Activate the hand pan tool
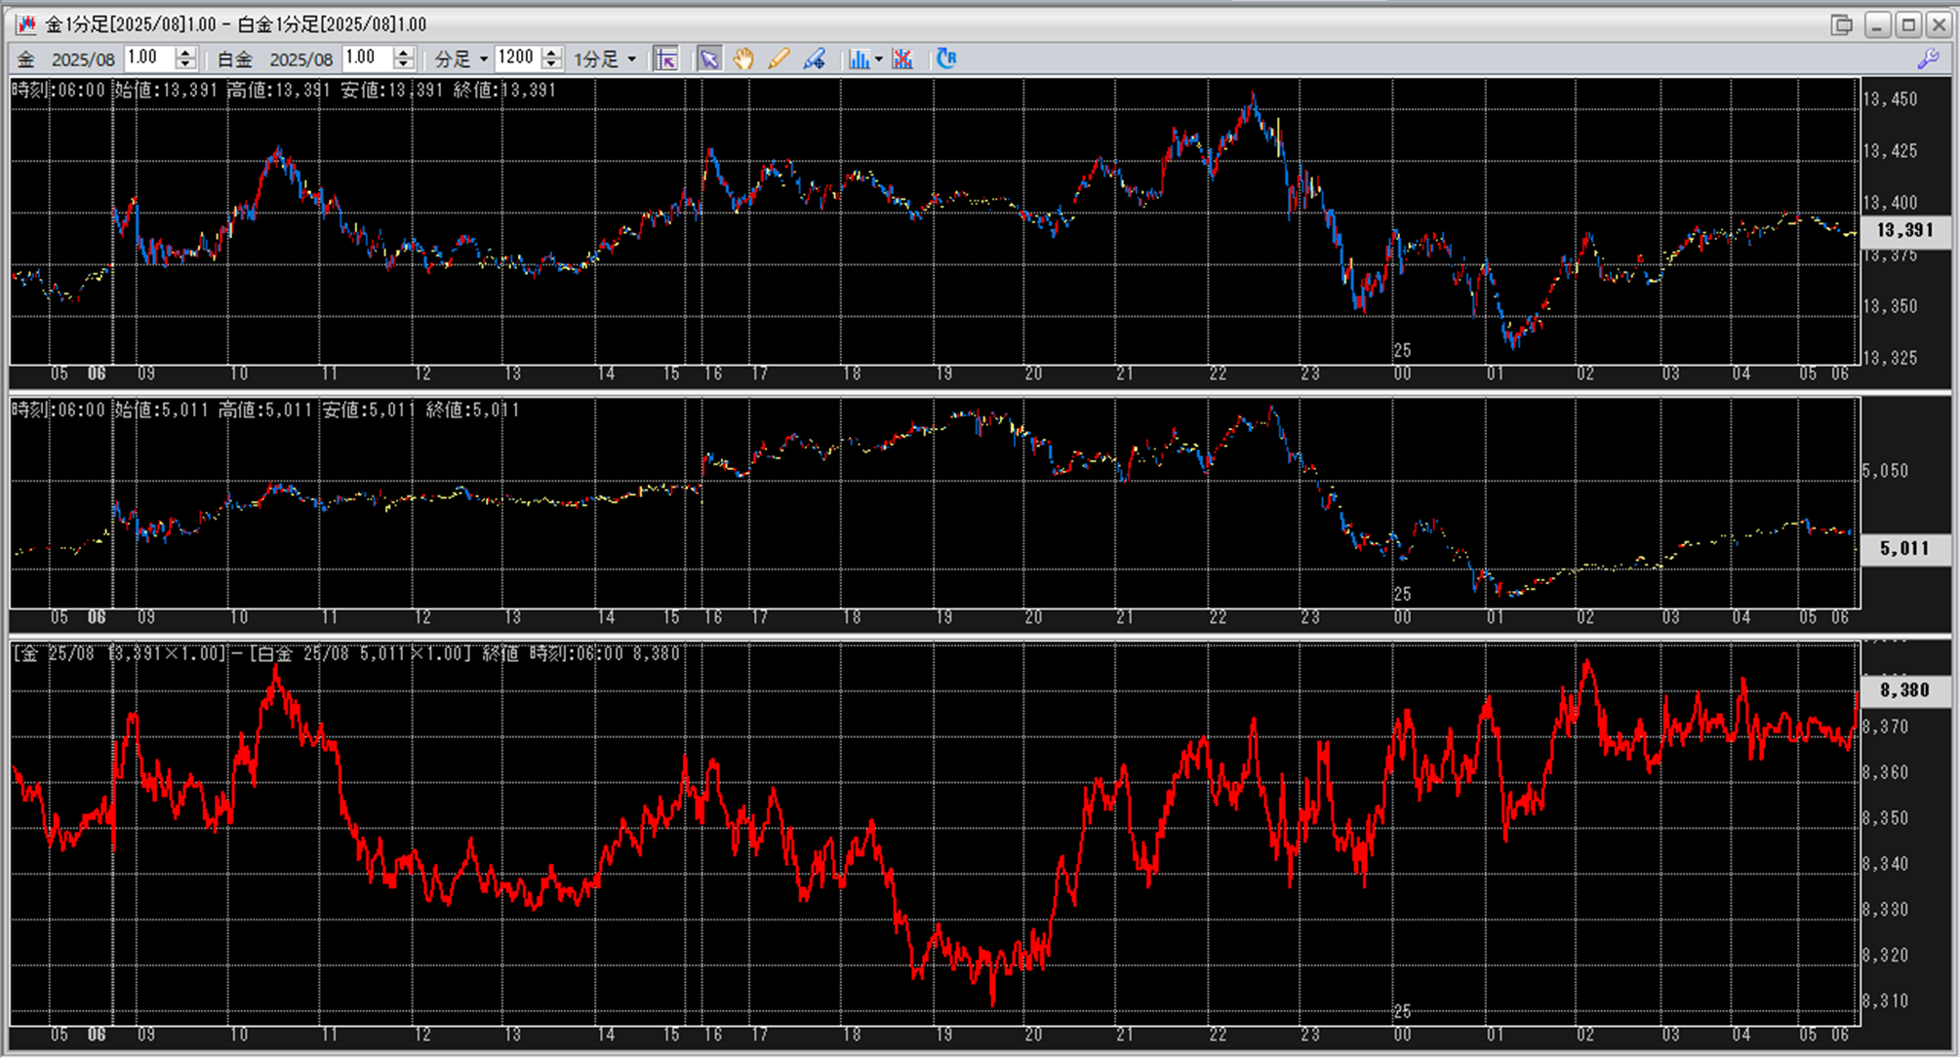1960x1059 pixels. click(x=743, y=59)
